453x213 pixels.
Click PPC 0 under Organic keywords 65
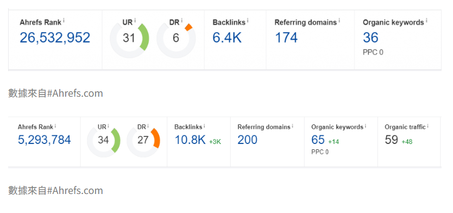pos(320,152)
